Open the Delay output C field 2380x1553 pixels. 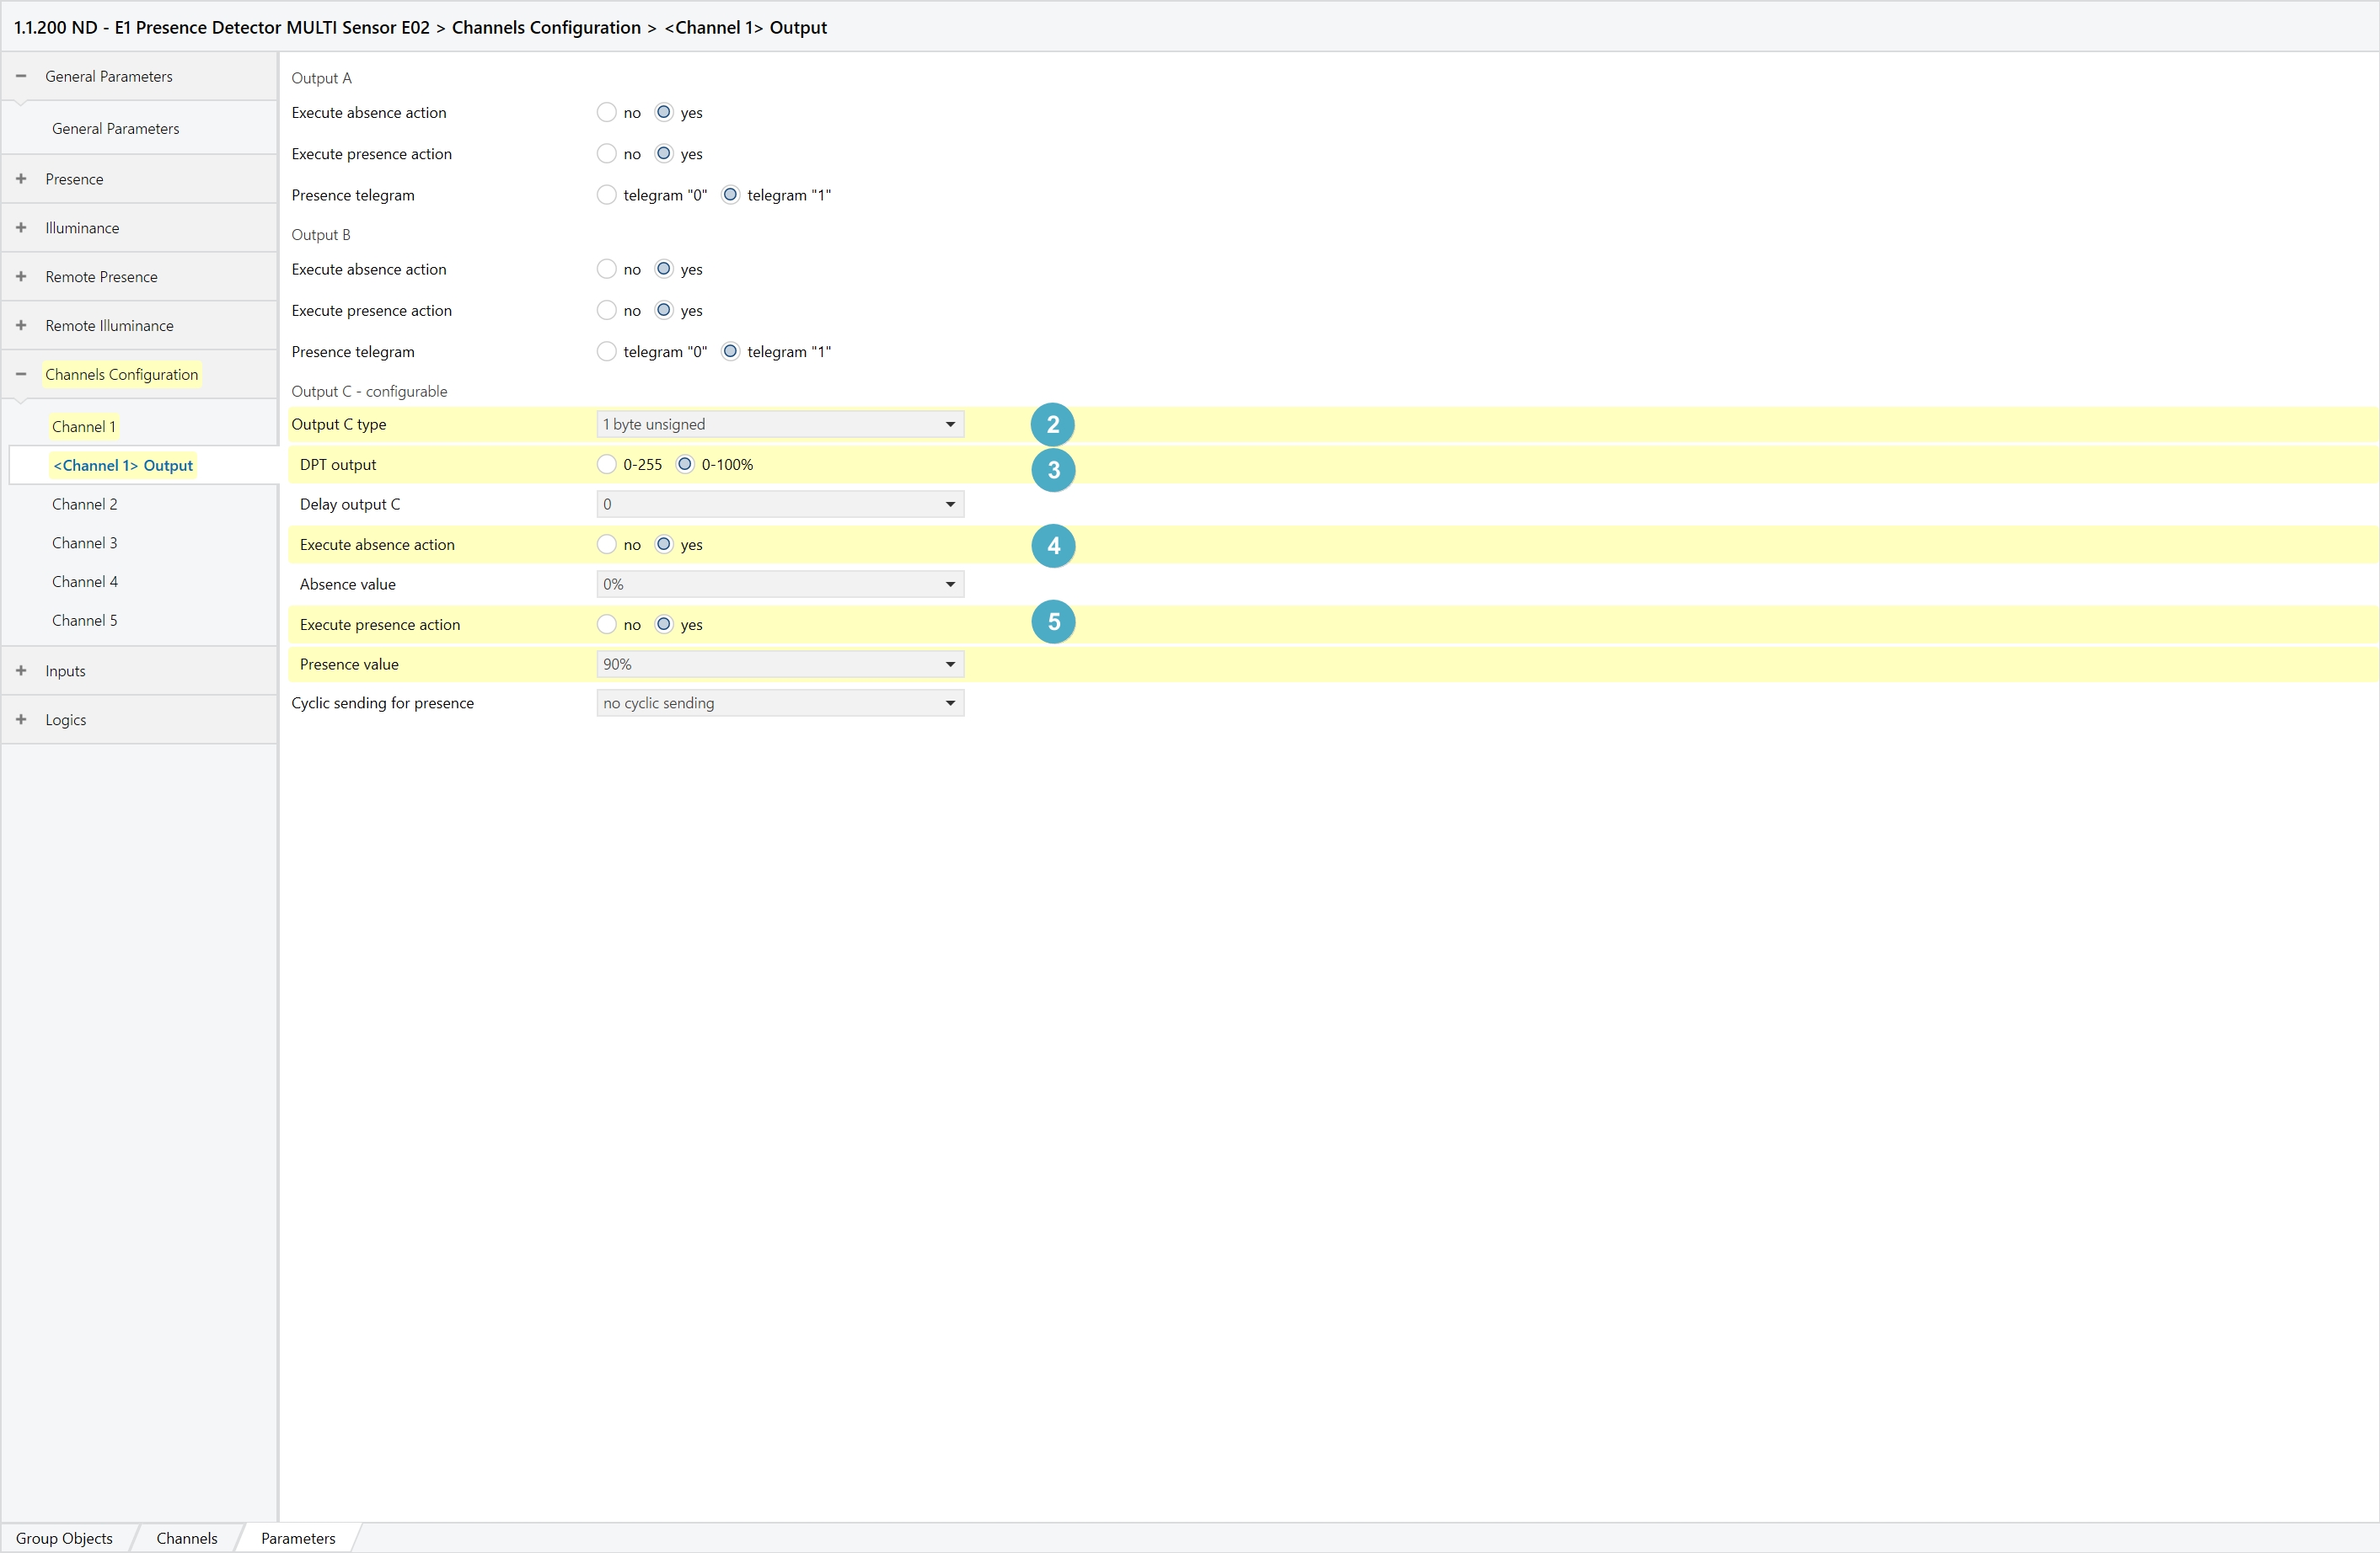779,504
